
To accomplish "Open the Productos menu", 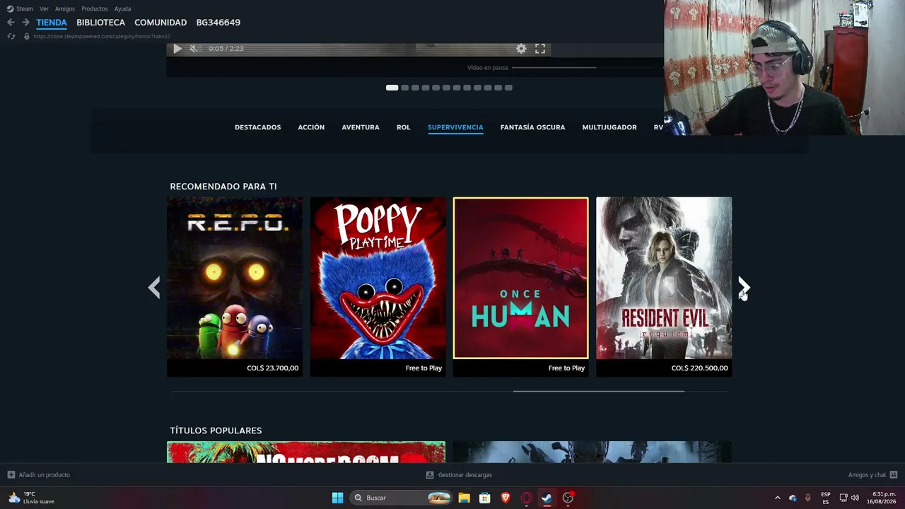I will click(95, 8).
